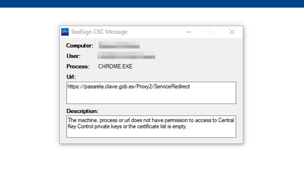This screenshot has width=304, height=190.
Task: Click the 'Description:' label
Action: (x=83, y=111)
